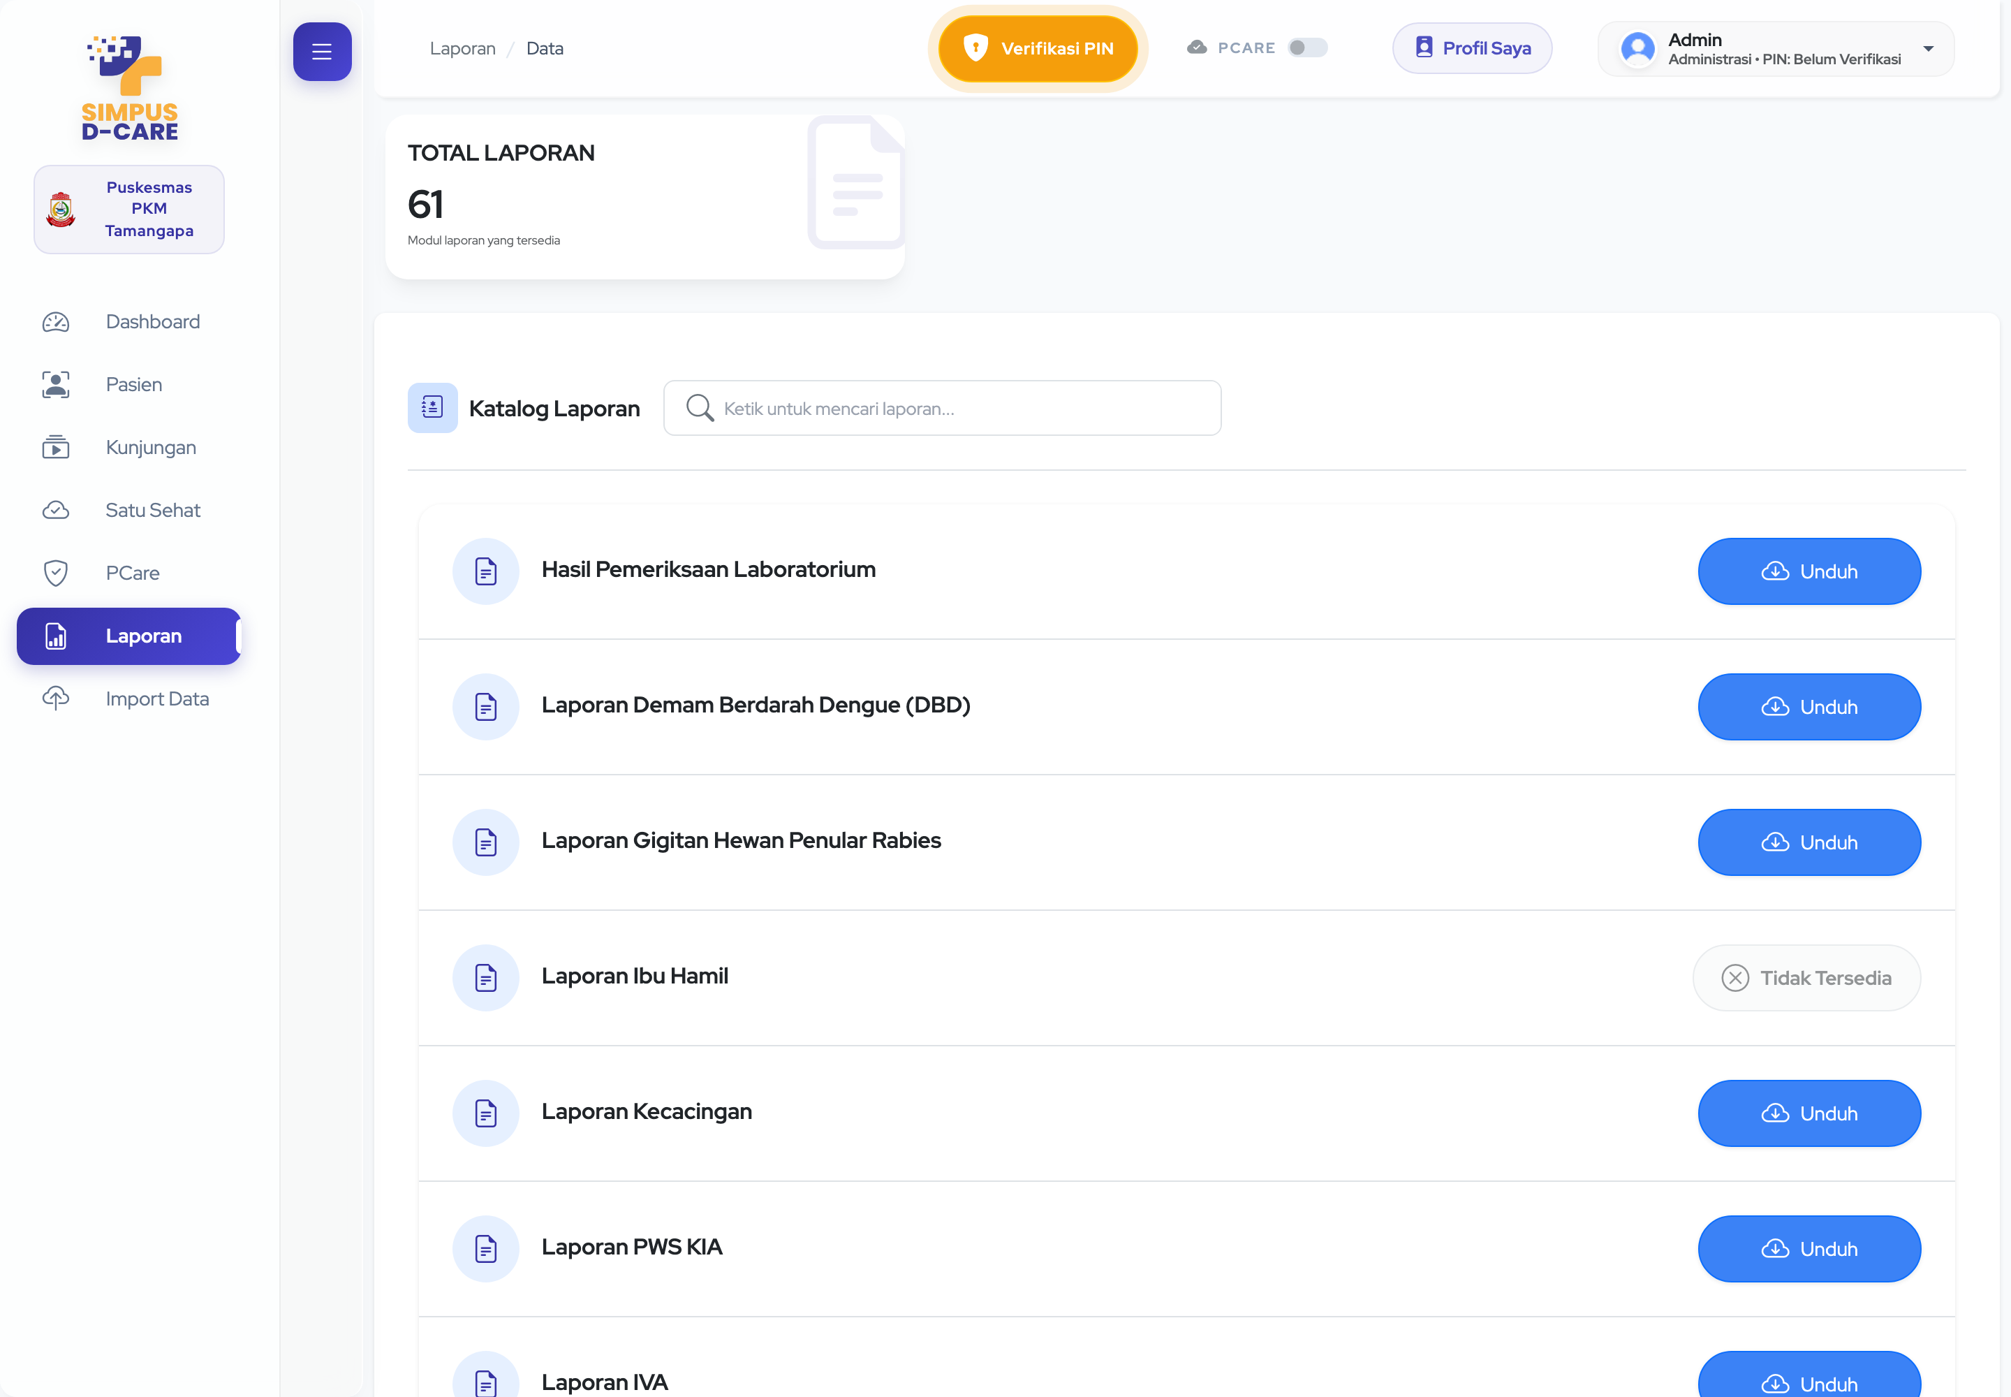This screenshot has height=1397, width=2011.
Task: Click the Satu Sehat cloud icon
Action: click(x=56, y=511)
